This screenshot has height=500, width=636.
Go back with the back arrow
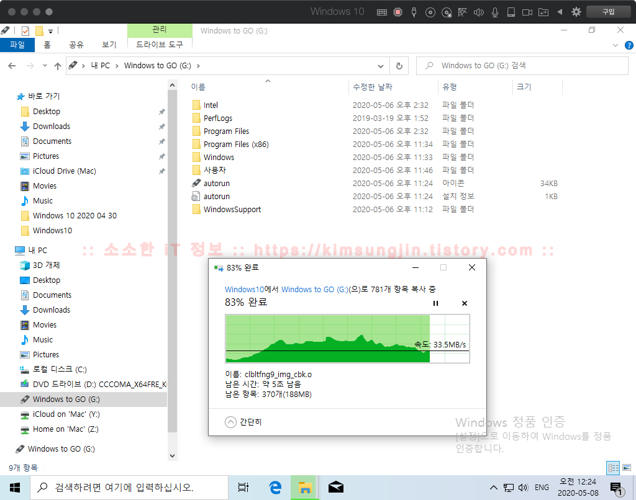point(12,66)
